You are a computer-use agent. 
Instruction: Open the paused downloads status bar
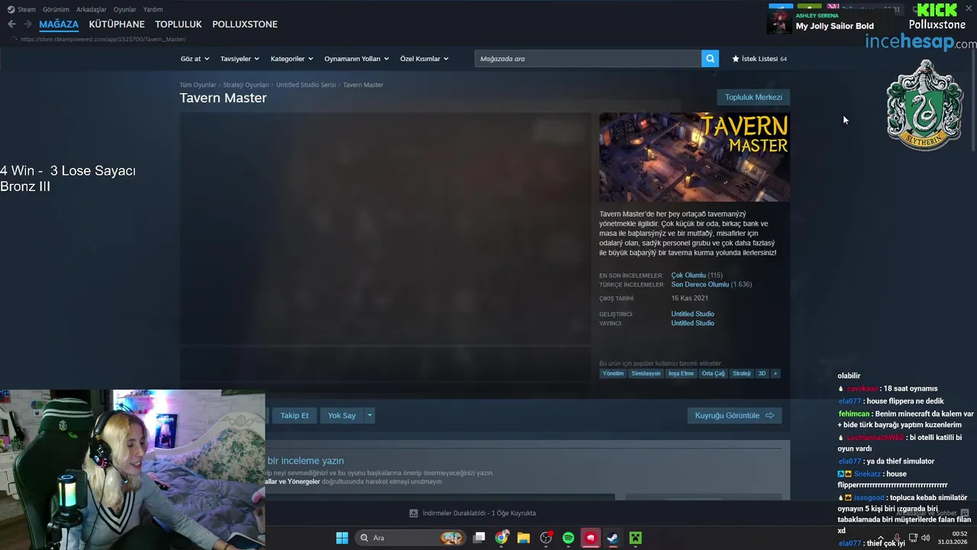[472, 513]
